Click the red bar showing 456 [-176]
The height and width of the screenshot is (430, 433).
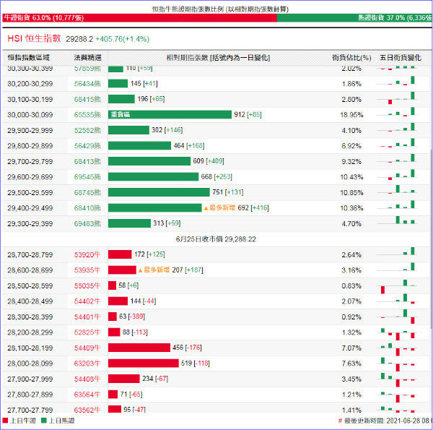point(139,348)
